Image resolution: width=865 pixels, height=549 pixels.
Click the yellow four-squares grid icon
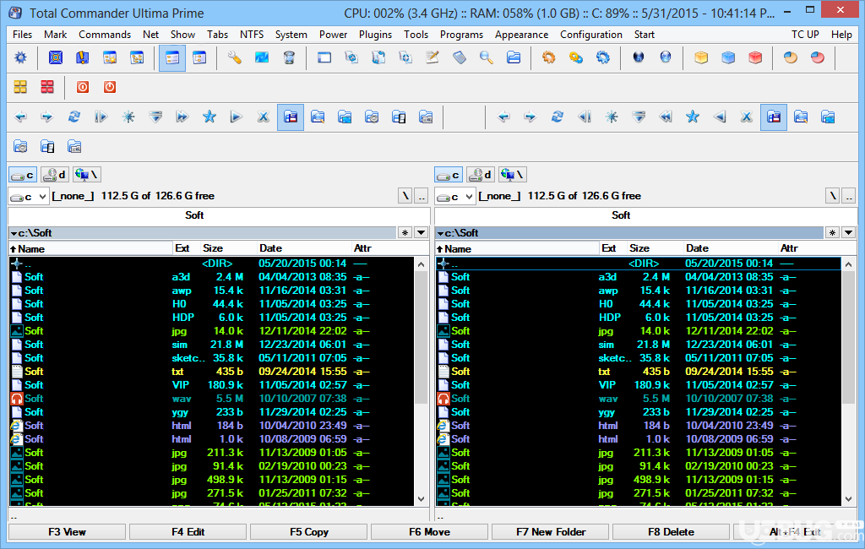[20, 87]
